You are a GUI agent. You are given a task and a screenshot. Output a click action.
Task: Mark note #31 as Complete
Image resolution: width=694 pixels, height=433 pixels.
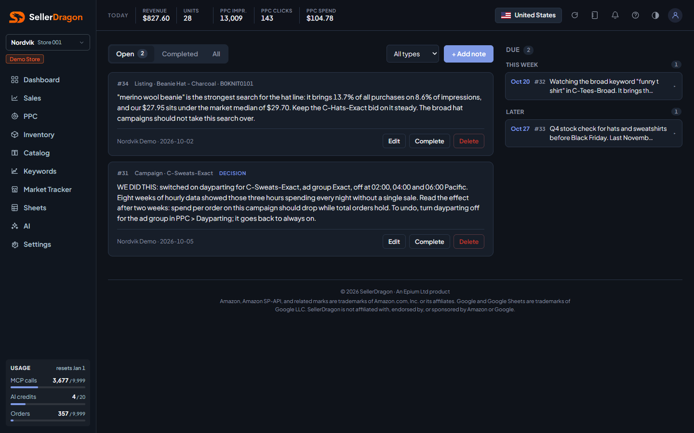click(429, 242)
